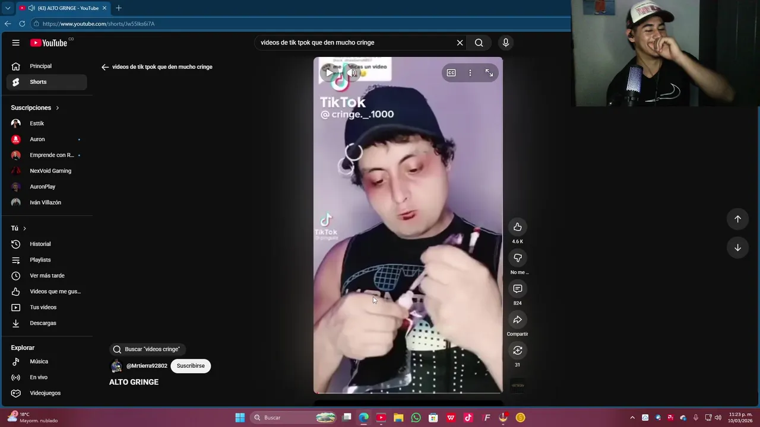Screen dimensions: 760x427
Task: Open the Windows Start menu
Action: click(x=240, y=418)
